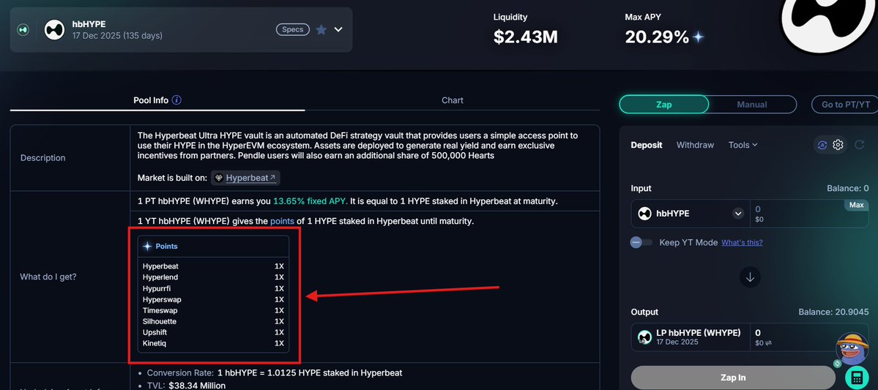Image resolution: width=878 pixels, height=390 pixels.
Task: Expand the hbHYPE input token dropdown
Action: pyautogui.click(x=738, y=213)
